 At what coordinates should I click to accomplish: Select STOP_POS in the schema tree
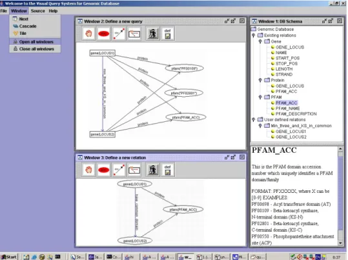click(x=286, y=63)
